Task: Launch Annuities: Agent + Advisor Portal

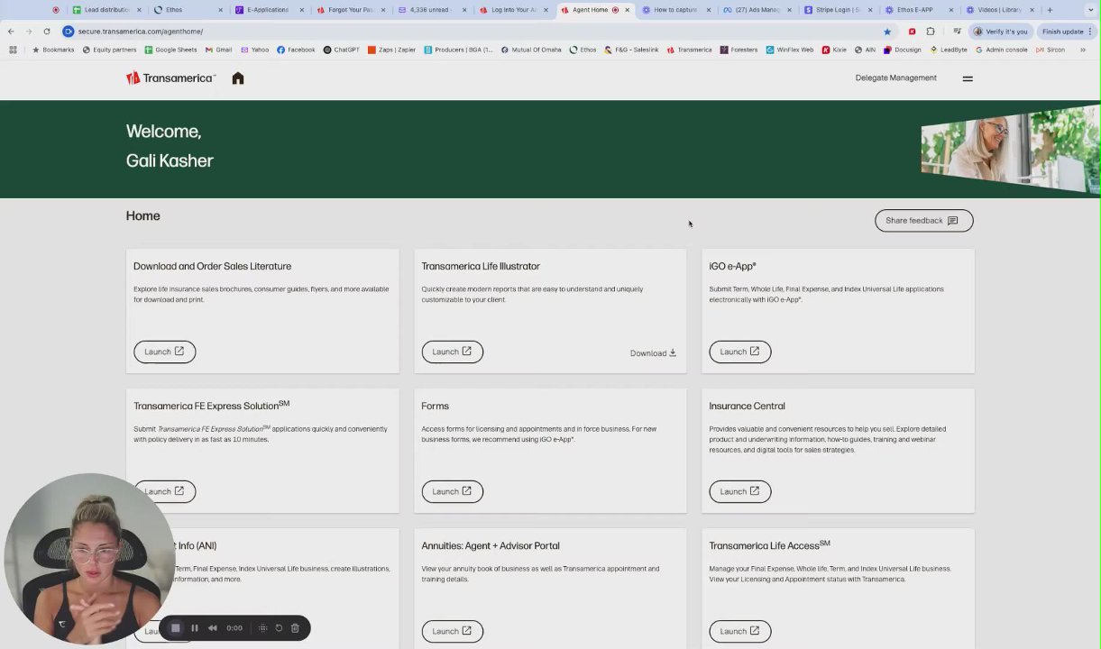Action: [x=452, y=631]
